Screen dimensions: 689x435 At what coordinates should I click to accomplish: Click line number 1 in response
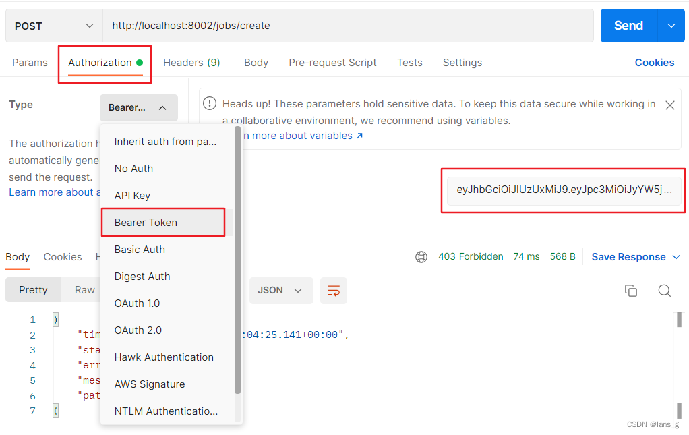32,320
